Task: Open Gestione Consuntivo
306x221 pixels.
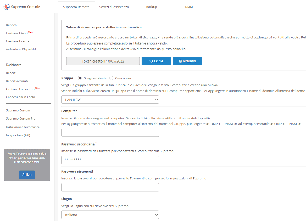Action: (20, 89)
